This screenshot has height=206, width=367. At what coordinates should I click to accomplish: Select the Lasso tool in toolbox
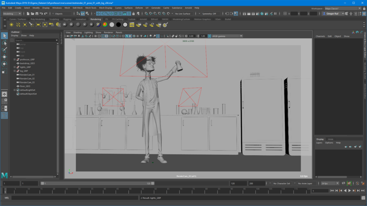(x=4, y=43)
